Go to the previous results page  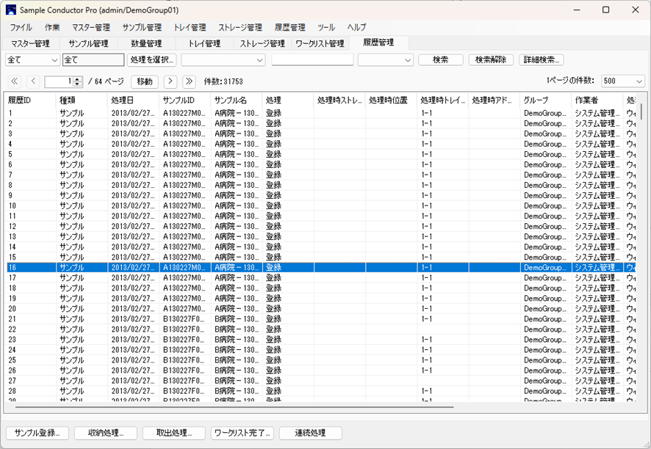pyautogui.click(x=33, y=81)
